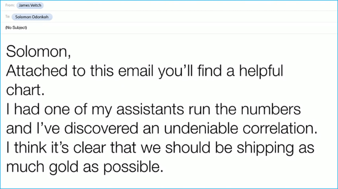Screen dimensions: 338x189
Task: Click the word "undeniable" in the body
Action: pos(201,128)
